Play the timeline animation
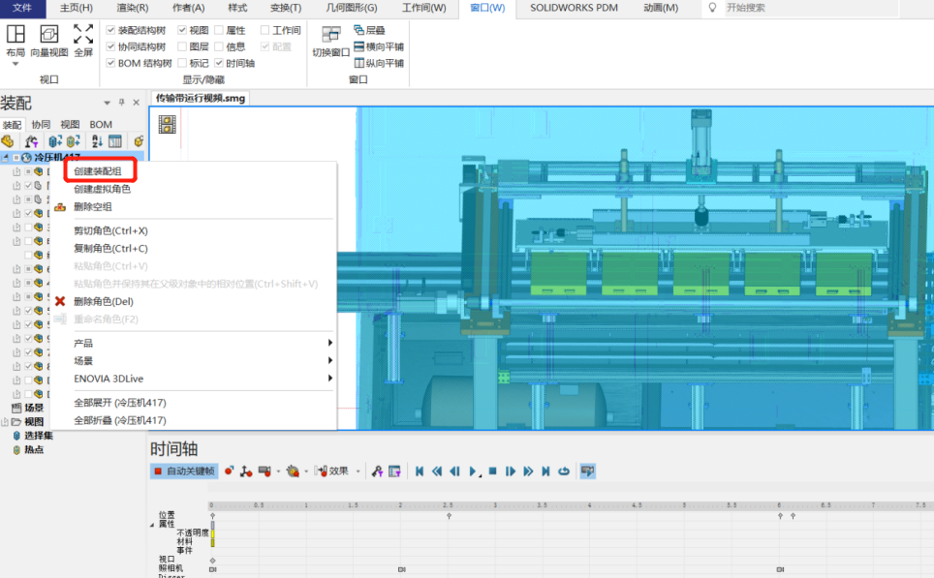 pos(473,471)
